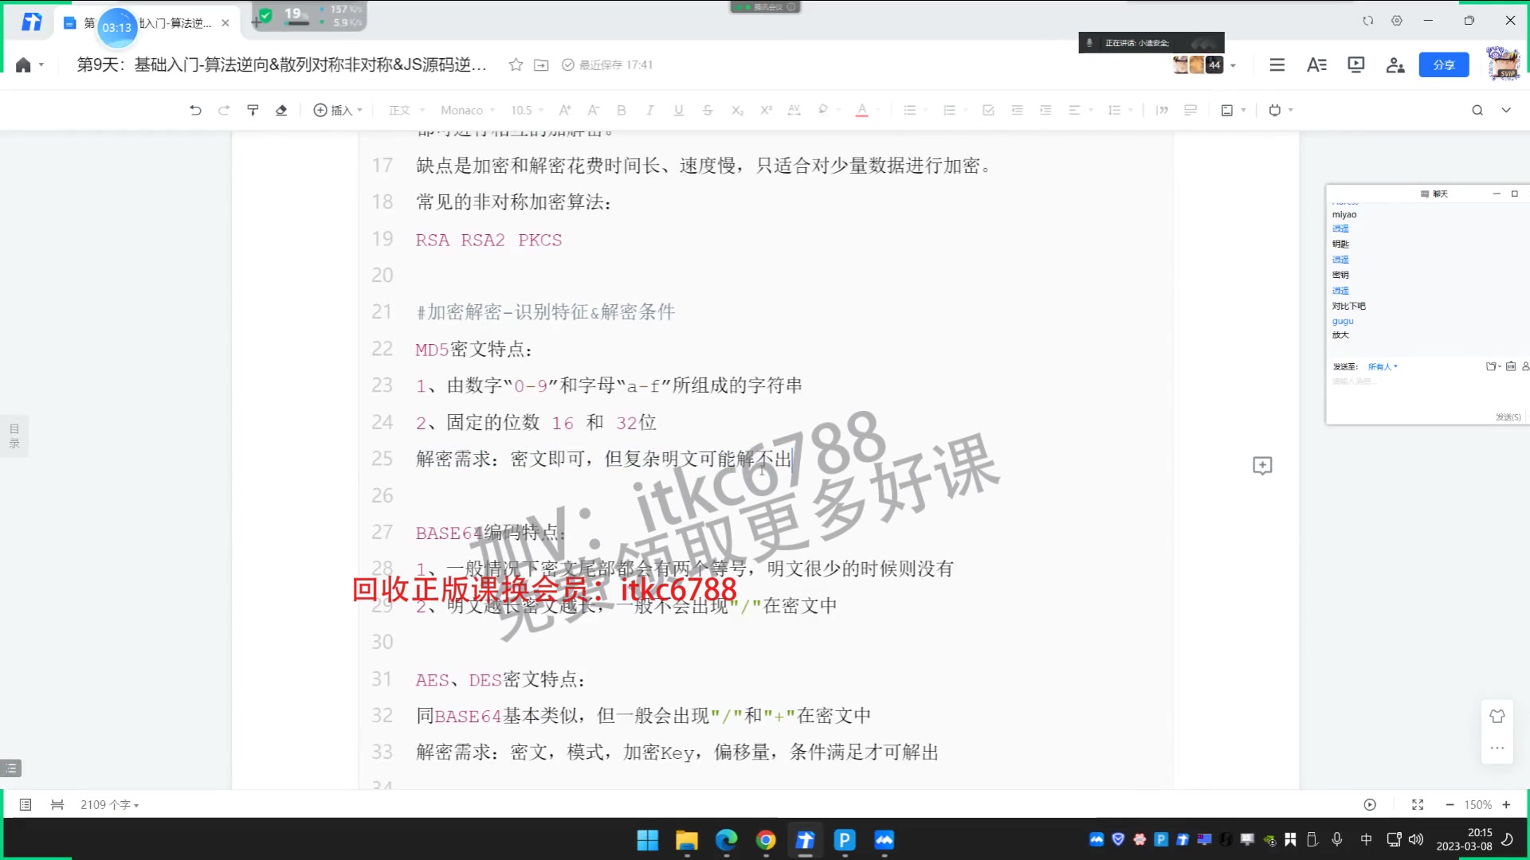
Task: Click the recent save status 最近保存 17:41
Action: point(607,65)
